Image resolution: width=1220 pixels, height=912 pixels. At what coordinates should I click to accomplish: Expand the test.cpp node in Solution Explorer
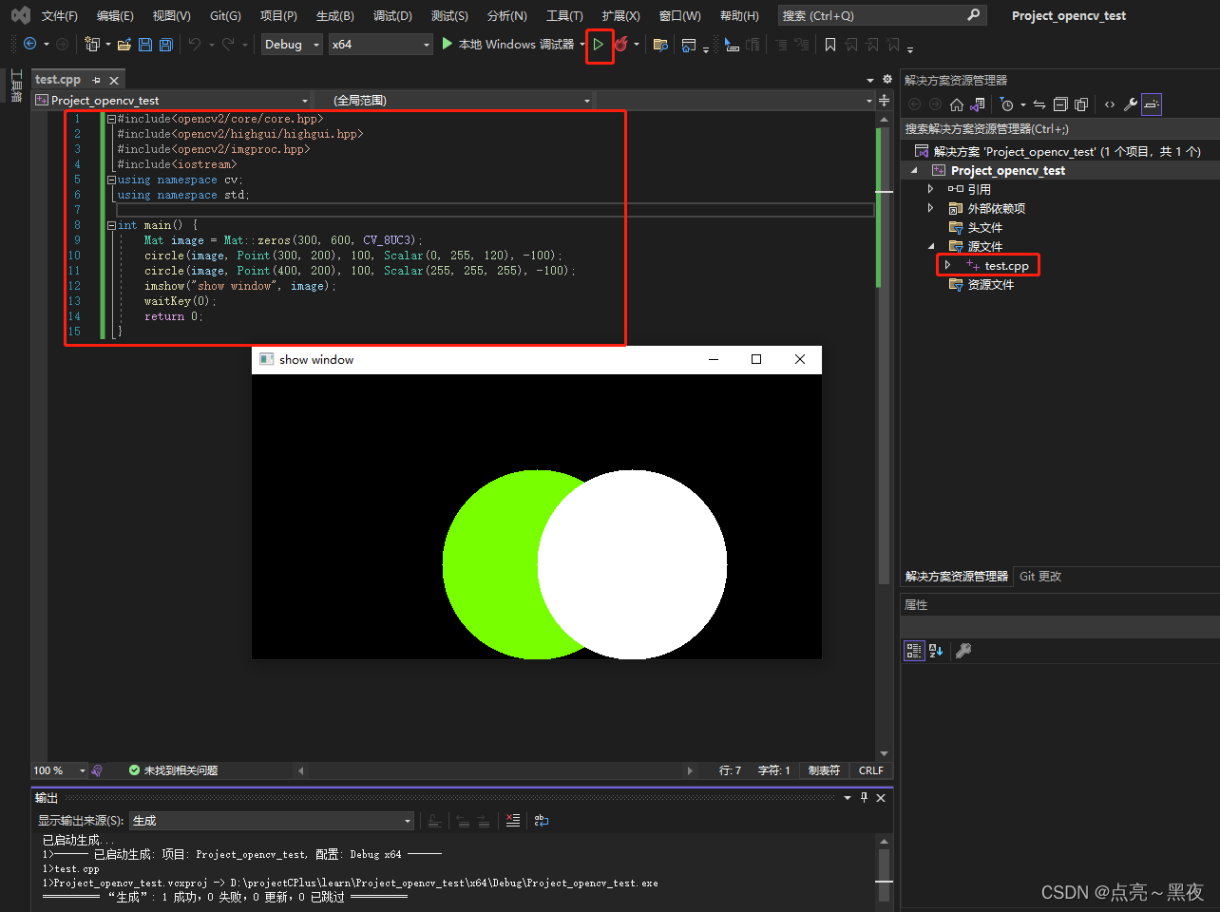(x=947, y=266)
